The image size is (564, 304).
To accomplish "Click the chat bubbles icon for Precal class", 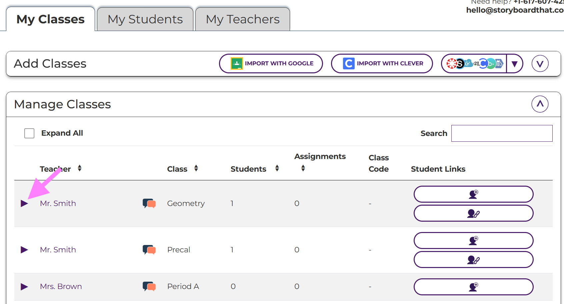I will [x=149, y=250].
